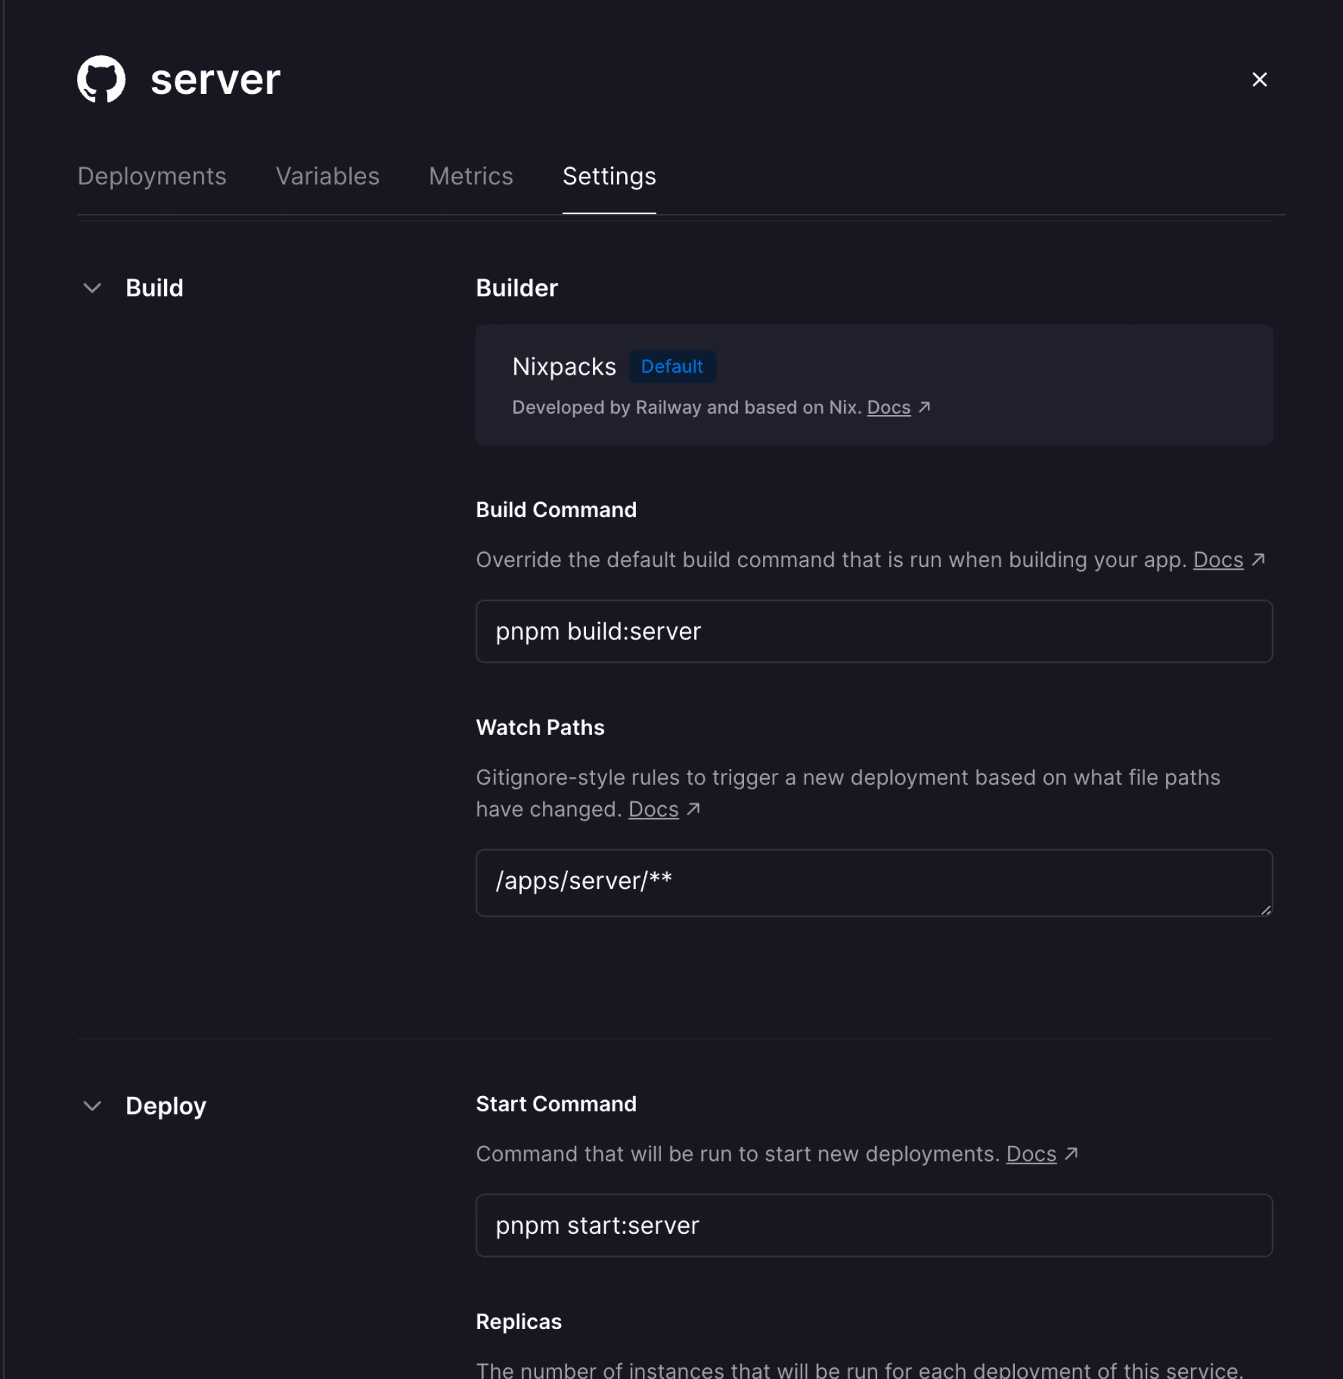Click external arrow icon after Watch Paths Docs
Image resolution: width=1343 pixels, height=1379 pixels.
(x=693, y=809)
